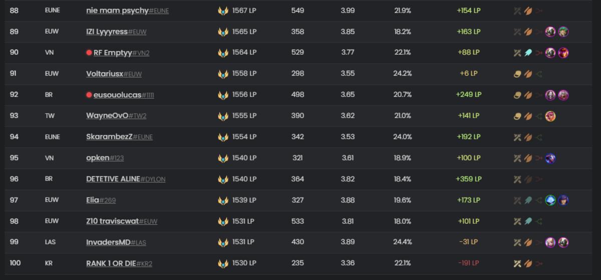The width and height of the screenshot is (601, 280).
Task: Visit the Voltariusx player page
Action: point(105,74)
